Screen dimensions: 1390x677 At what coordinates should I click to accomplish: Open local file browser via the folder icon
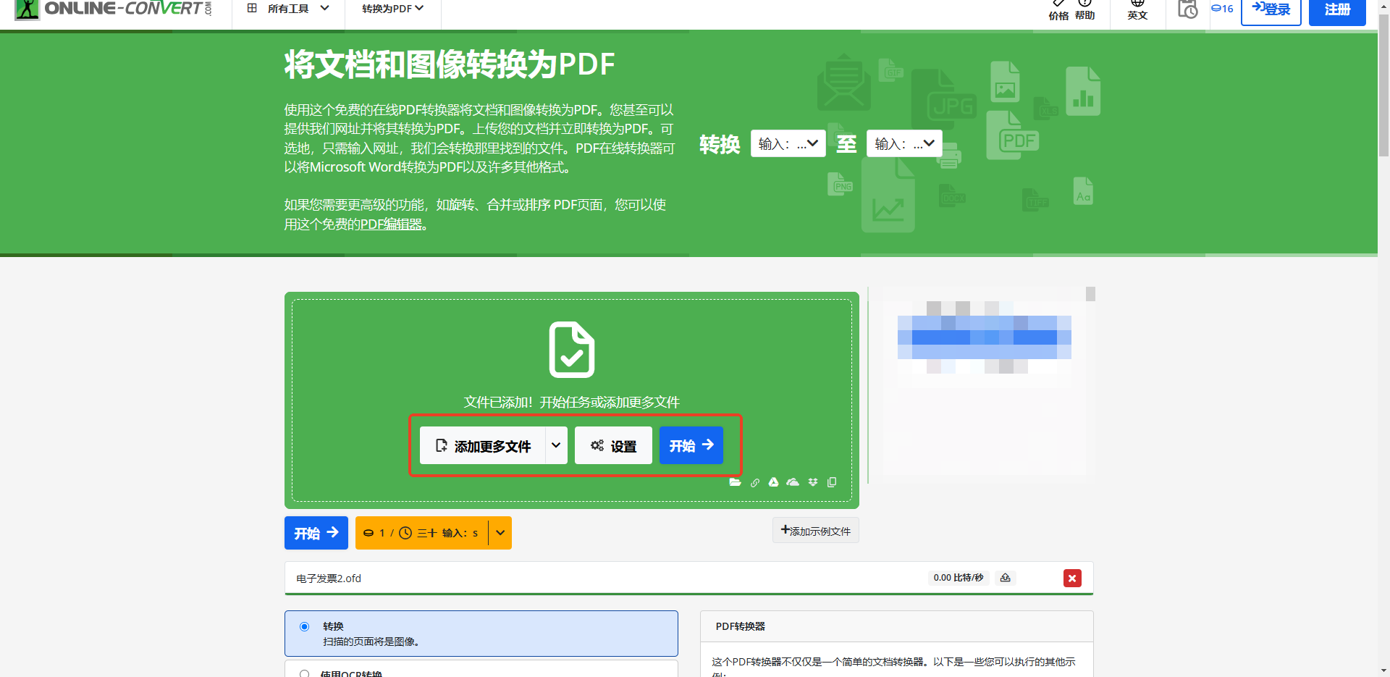coord(736,482)
